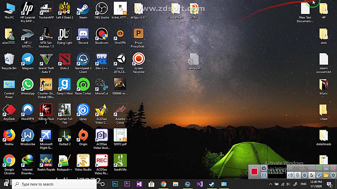Image resolution: width=337 pixels, height=189 pixels.
Task: Select the NordVPN shortcut
Action: [28, 112]
